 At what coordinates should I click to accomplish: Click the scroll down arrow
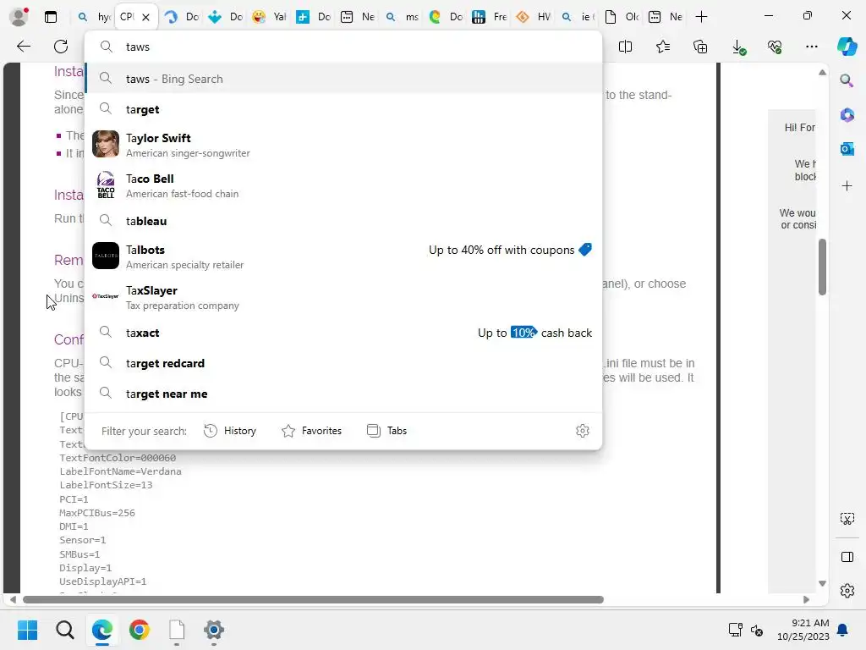point(822,583)
